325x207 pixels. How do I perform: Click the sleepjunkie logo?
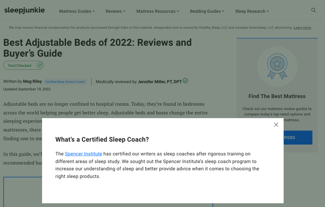pyautogui.click(x=25, y=11)
